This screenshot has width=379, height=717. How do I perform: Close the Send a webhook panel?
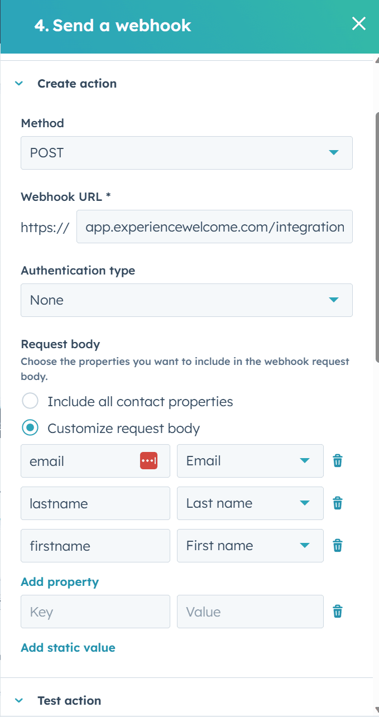click(358, 23)
